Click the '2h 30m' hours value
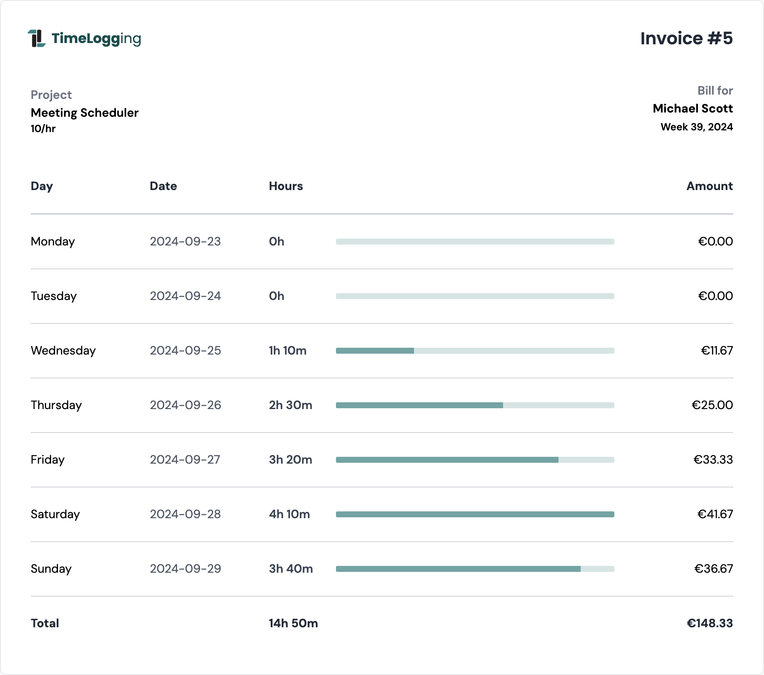The image size is (764, 675). [x=290, y=405]
